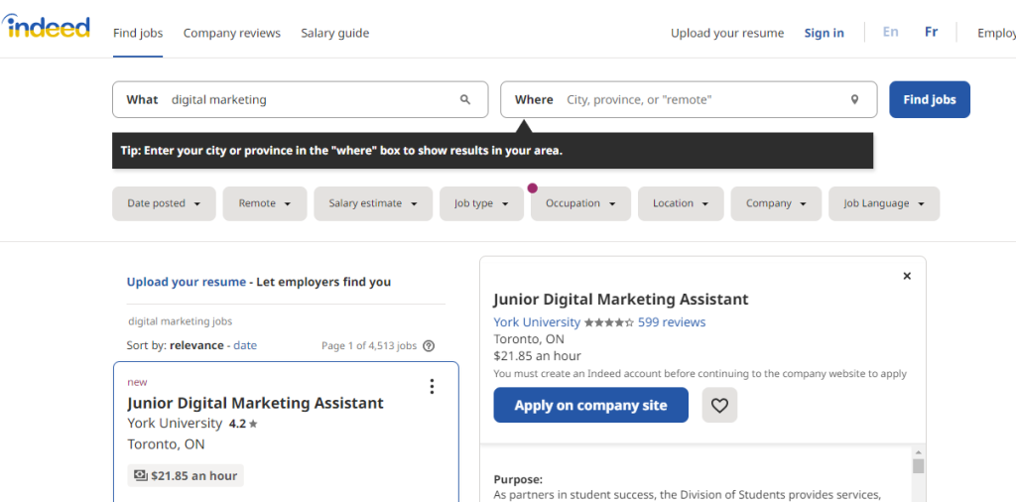Click the scrollbar up arrow in job details
The image size is (1016, 502).
918,452
